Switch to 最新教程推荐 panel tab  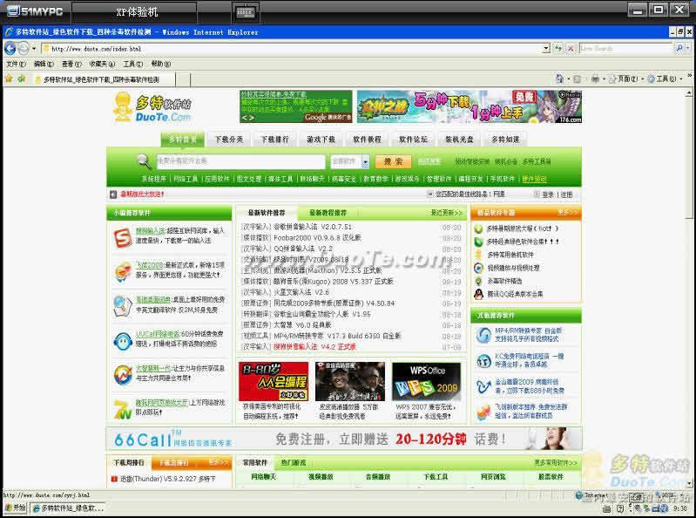(328, 213)
